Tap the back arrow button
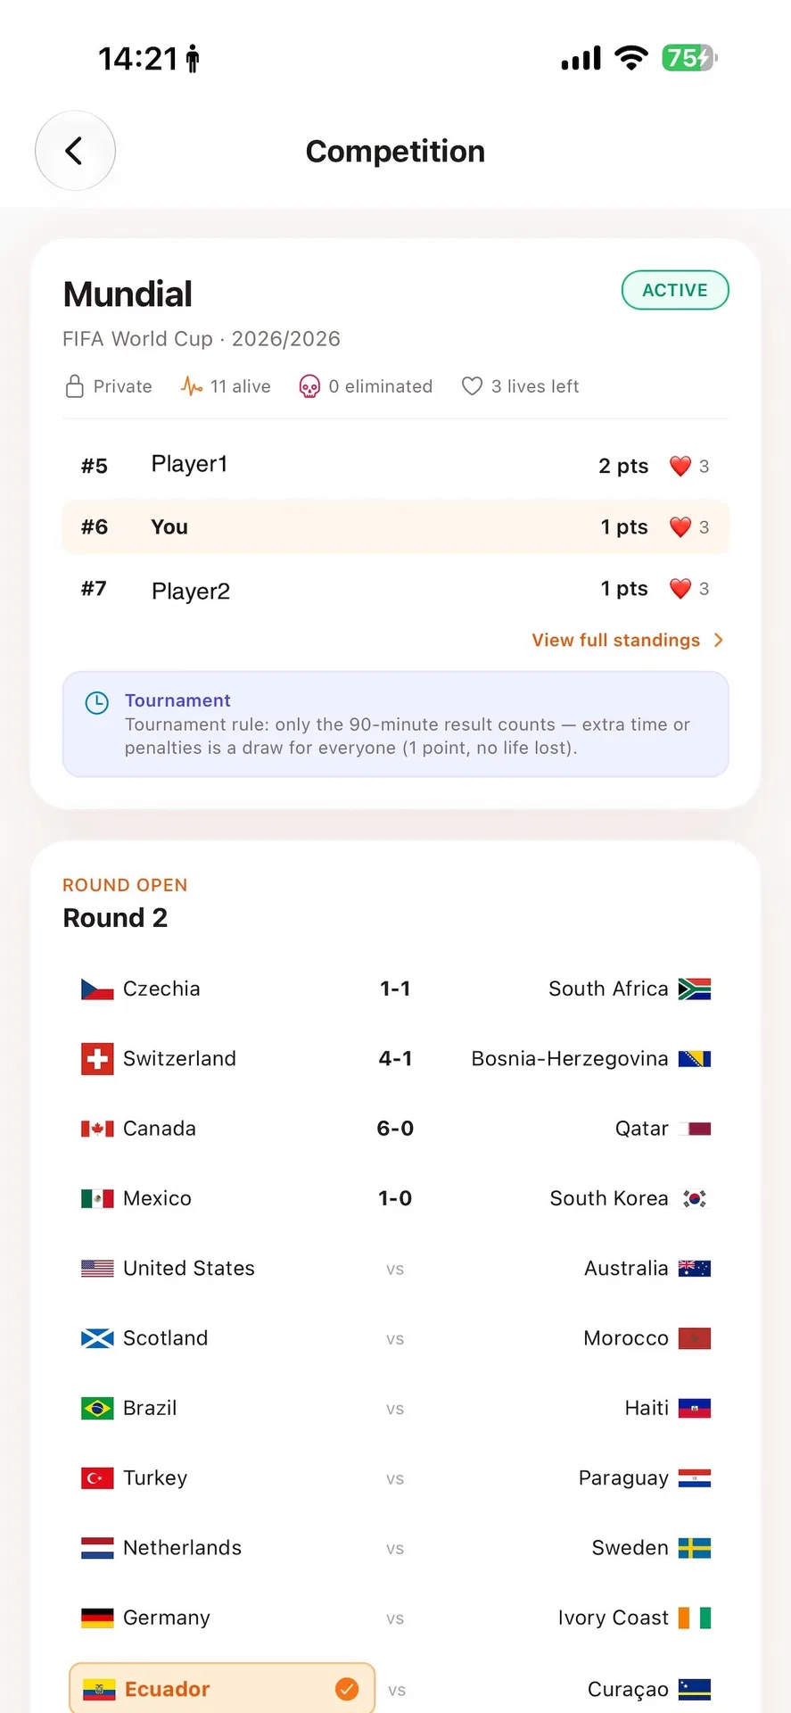Screen dimensions: 791x1713 [x=75, y=151]
